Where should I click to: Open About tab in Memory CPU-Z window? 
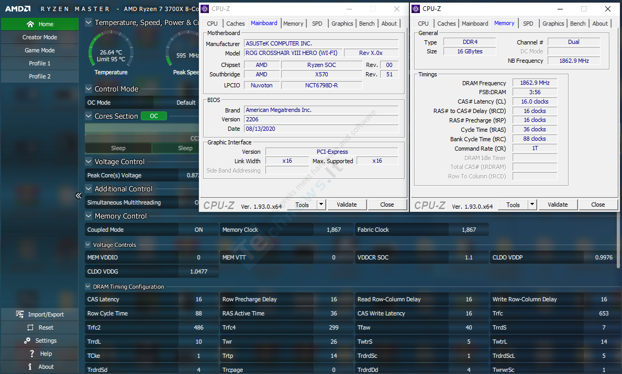pyautogui.click(x=600, y=24)
